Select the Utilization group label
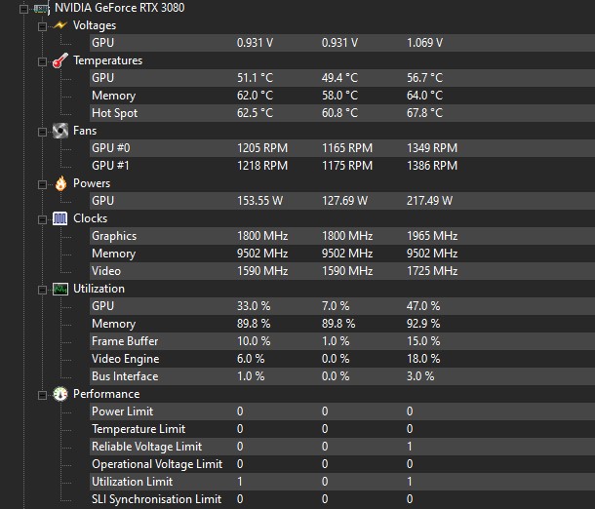The height and width of the screenshot is (509, 595). pyautogui.click(x=99, y=289)
